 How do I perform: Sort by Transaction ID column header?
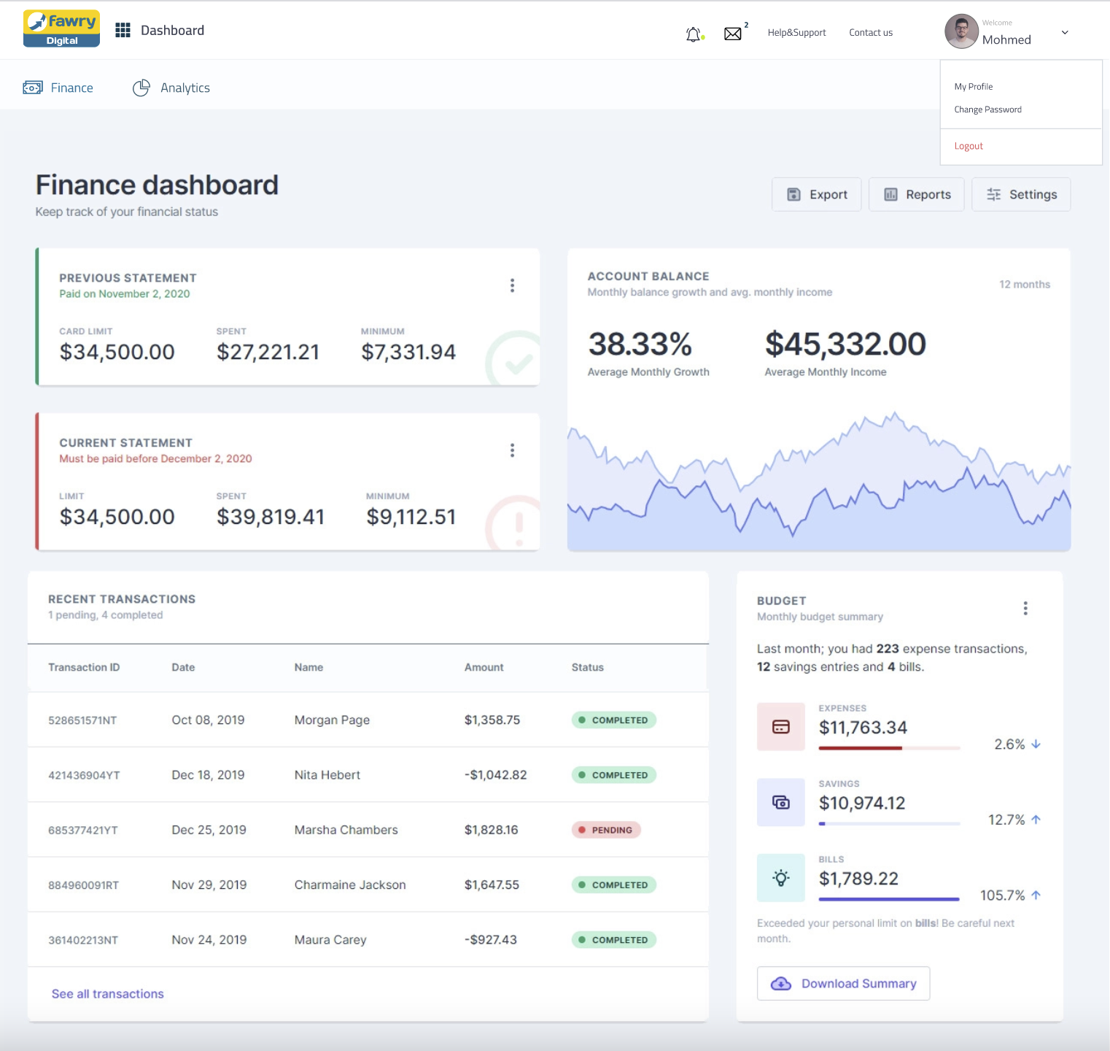point(84,668)
